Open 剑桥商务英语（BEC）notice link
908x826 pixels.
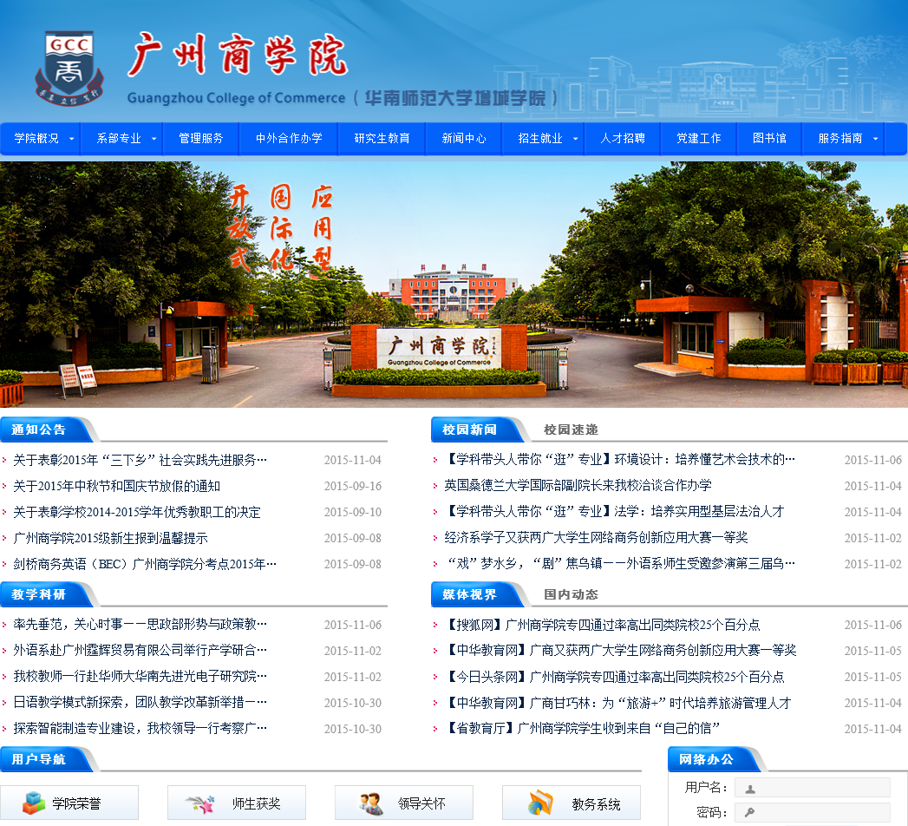(x=145, y=564)
